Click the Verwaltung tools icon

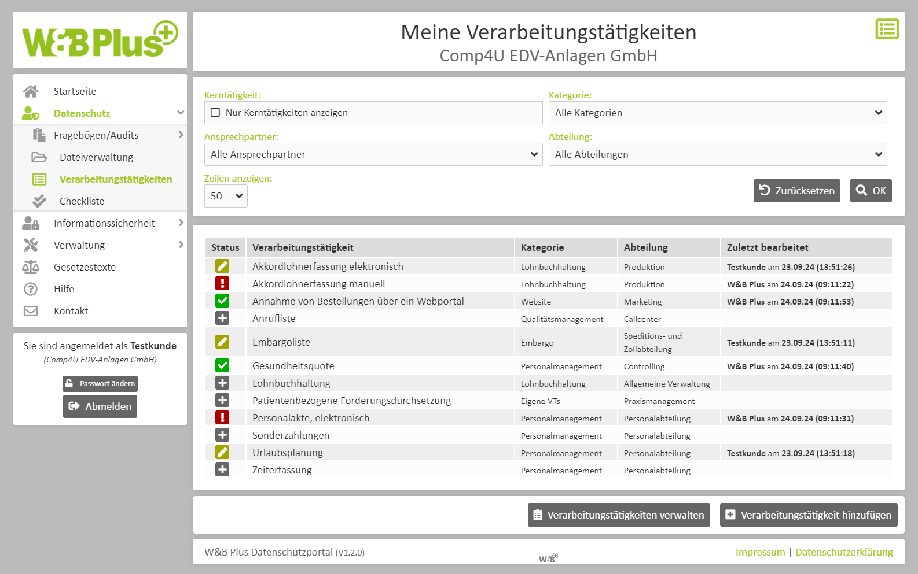tap(31, 245)
